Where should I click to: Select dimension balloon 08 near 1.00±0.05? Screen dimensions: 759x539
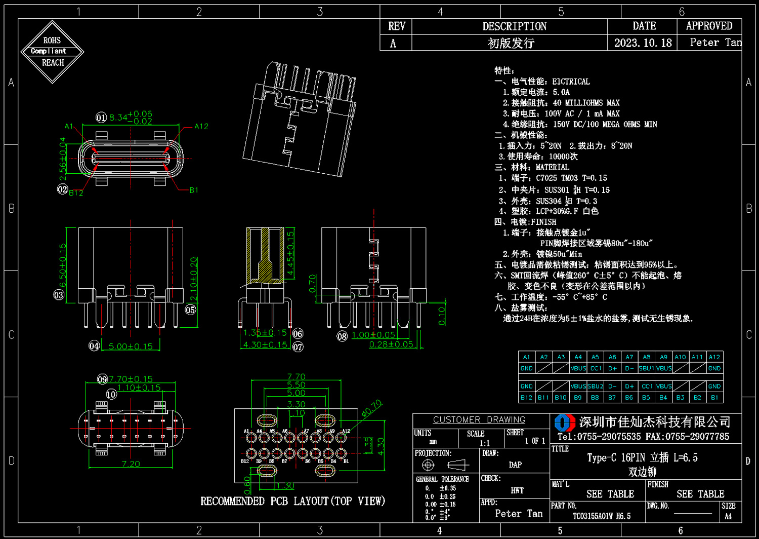[x=343, y=336]
